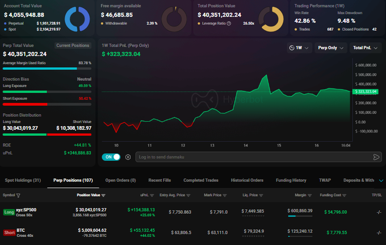Click TP/SL value for BTC row

pos(379,232)
